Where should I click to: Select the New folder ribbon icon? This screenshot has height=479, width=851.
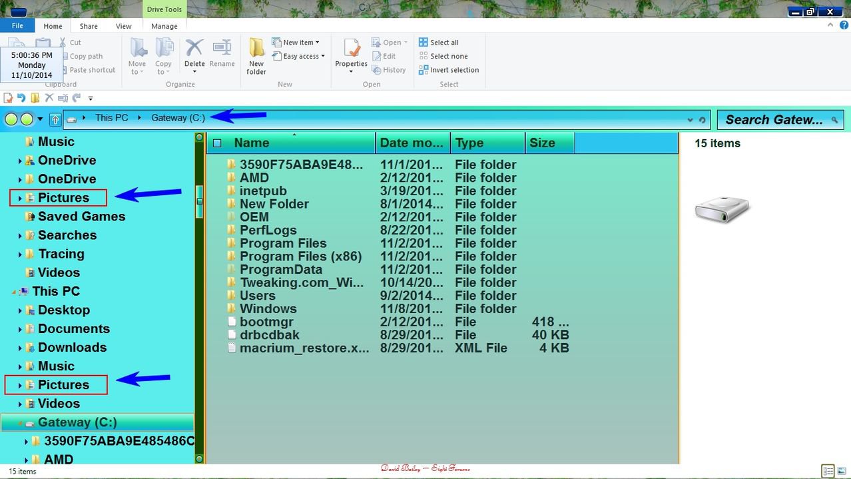[256, 56]
